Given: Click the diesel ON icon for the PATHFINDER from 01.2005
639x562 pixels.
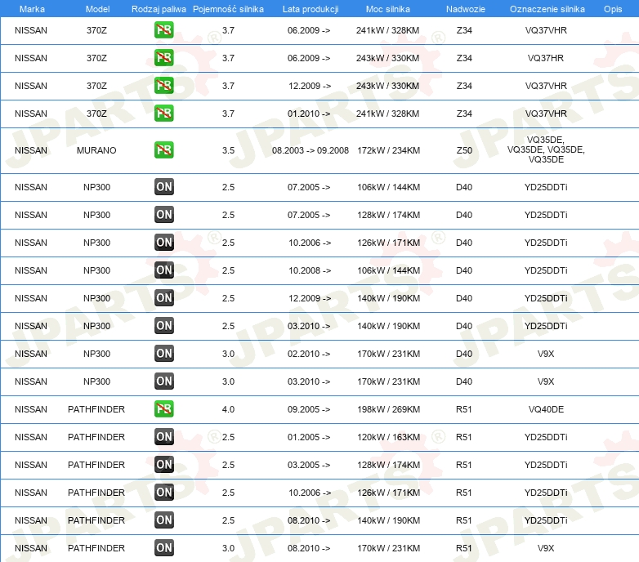Looking at the screenshot, I should pyautogui.click(x=163, y=437).
